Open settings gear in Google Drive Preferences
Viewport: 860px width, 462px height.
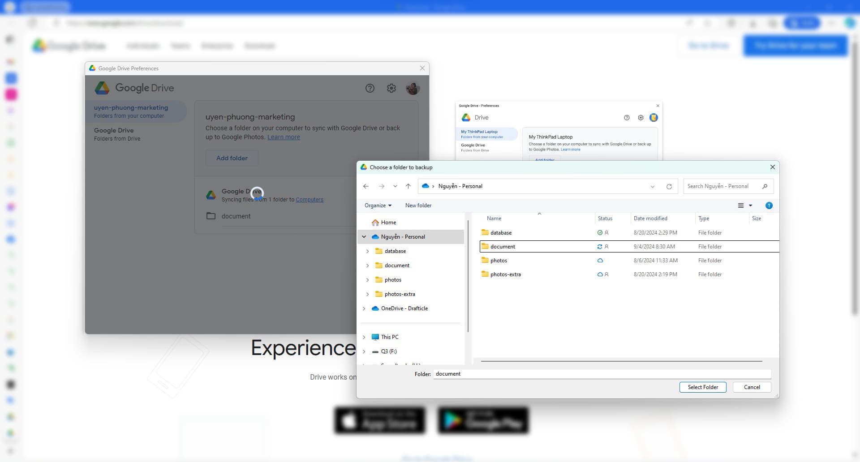[391, 88]
